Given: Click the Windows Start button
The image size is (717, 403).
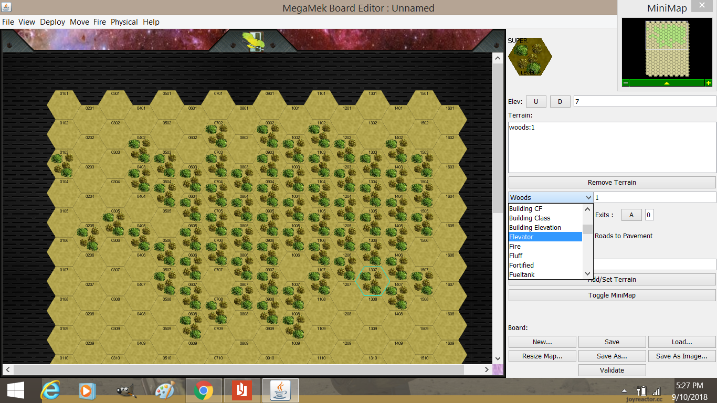Looking at the screenshot, I should point(16,390).
